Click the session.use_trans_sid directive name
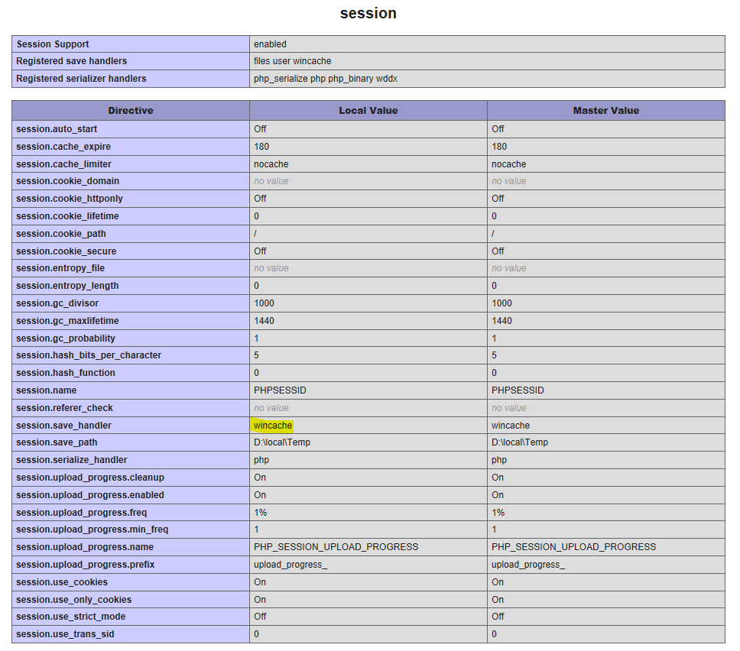The width and height of the screenshot is (740, 651). tap(65, 634)
